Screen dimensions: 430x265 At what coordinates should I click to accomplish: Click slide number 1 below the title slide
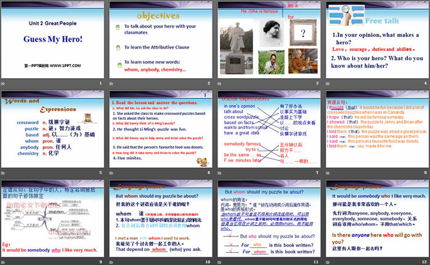click(x=101, y=83)
